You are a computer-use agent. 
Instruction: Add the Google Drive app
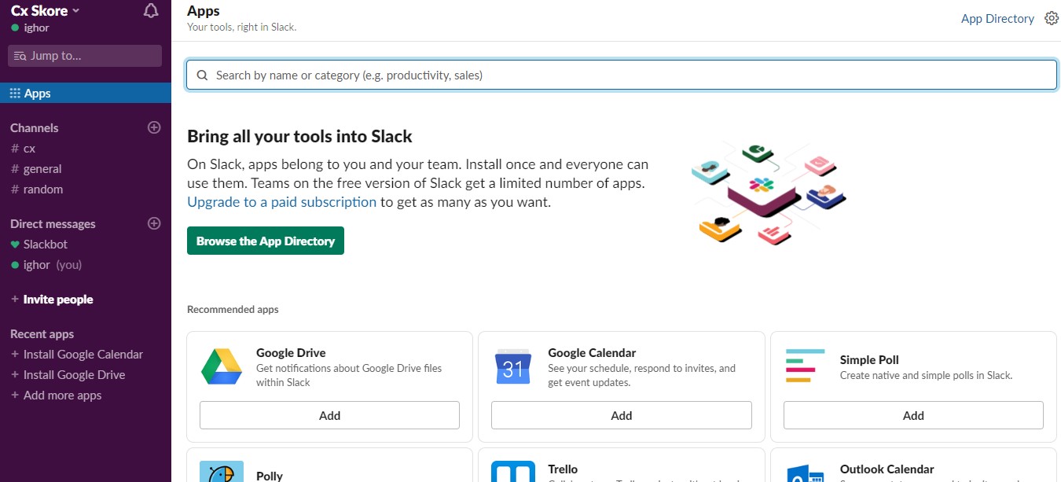coord(329,415)
